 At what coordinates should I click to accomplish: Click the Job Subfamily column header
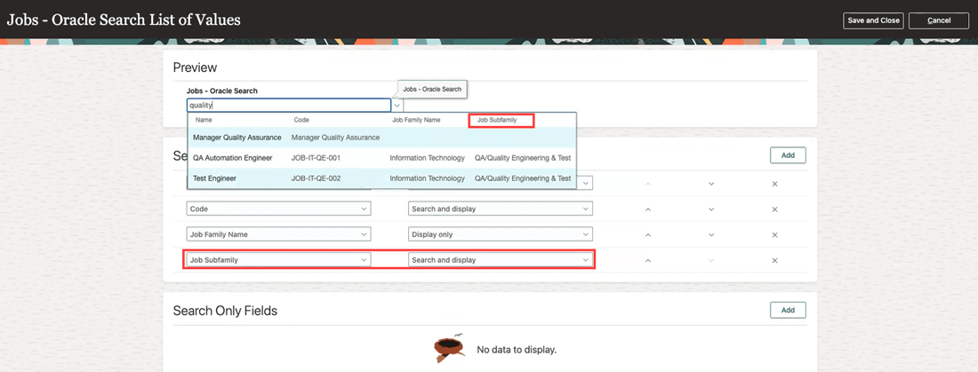pyautogui.click(x=496, y=120)
